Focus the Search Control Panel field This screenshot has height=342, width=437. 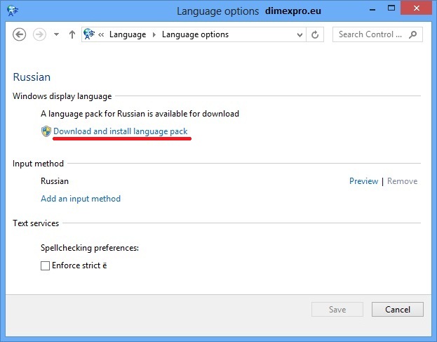377,34
